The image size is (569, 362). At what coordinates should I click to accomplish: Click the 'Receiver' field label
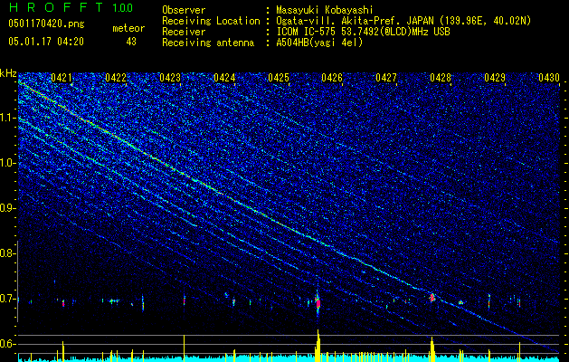pos(184,32)
